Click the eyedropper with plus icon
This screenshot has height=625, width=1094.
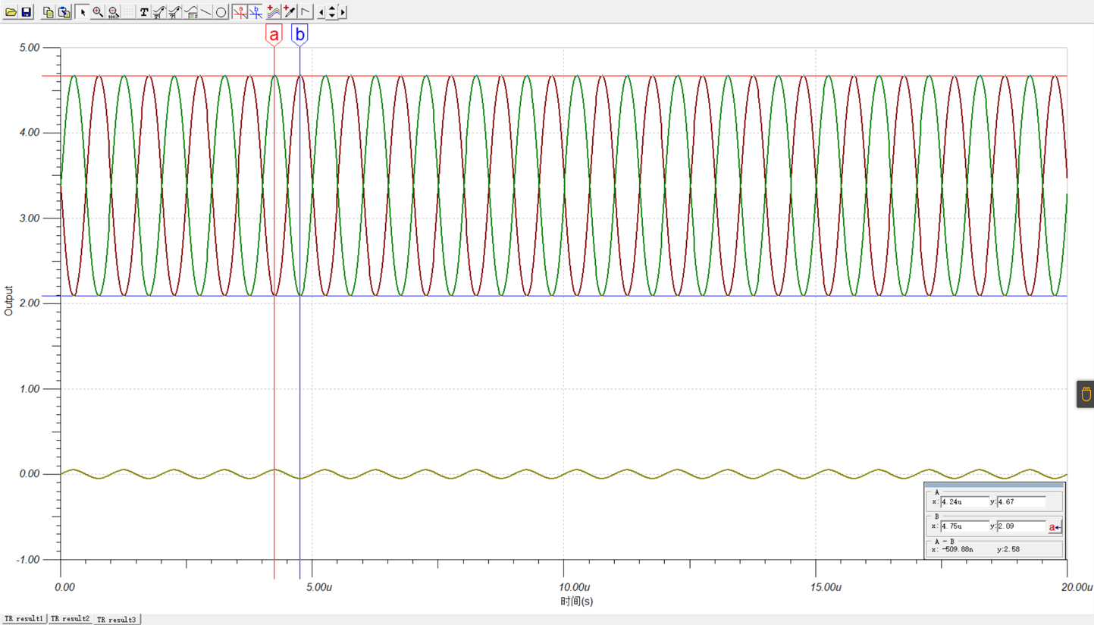pyautogui.click(x=290, y=12)
